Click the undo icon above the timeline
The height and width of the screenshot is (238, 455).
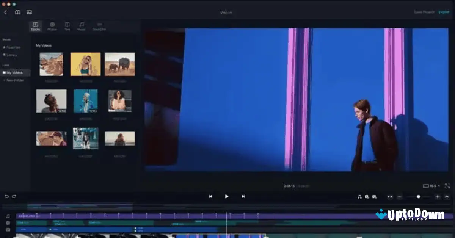click(x=6, y=197)
